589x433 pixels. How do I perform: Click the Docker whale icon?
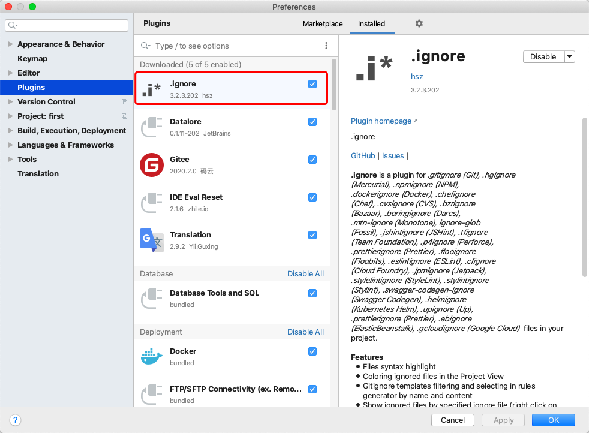click(x=151, y=357)
